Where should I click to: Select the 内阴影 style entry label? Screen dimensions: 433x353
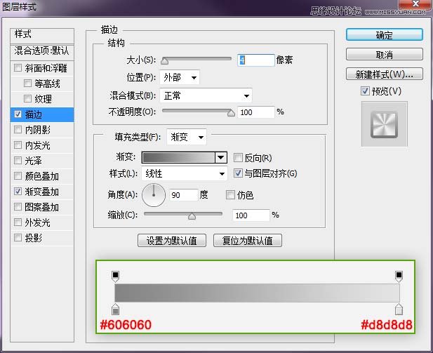pos(38,130)
